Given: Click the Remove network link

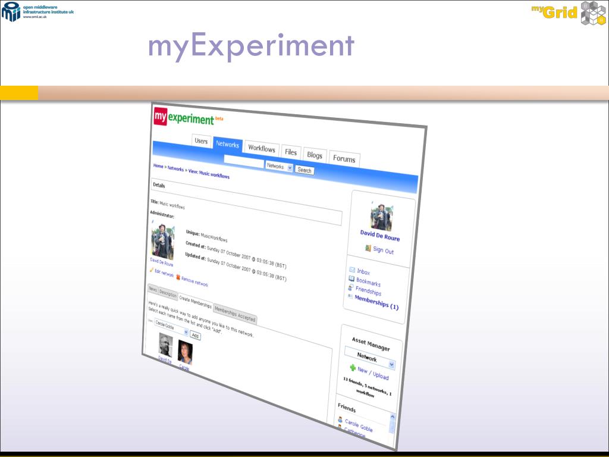Looking at the screenshot, I should [x=194, y=281].
